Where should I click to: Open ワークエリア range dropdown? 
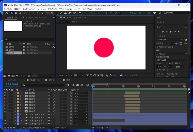coord(171,54)
